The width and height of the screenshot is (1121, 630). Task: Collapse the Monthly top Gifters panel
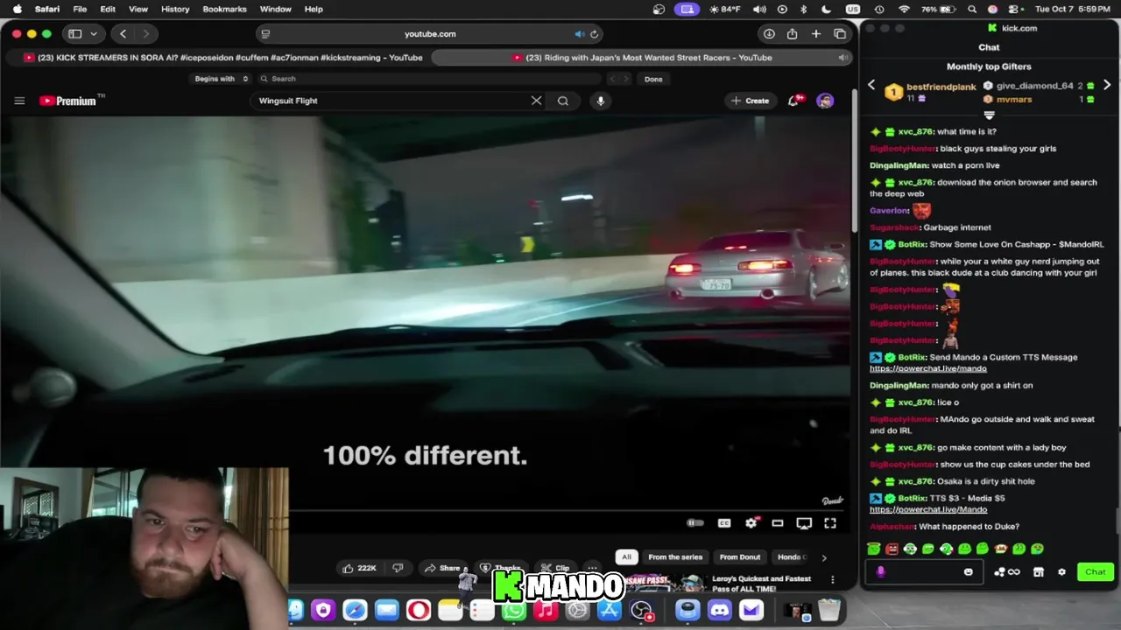(x=989, y=115)
